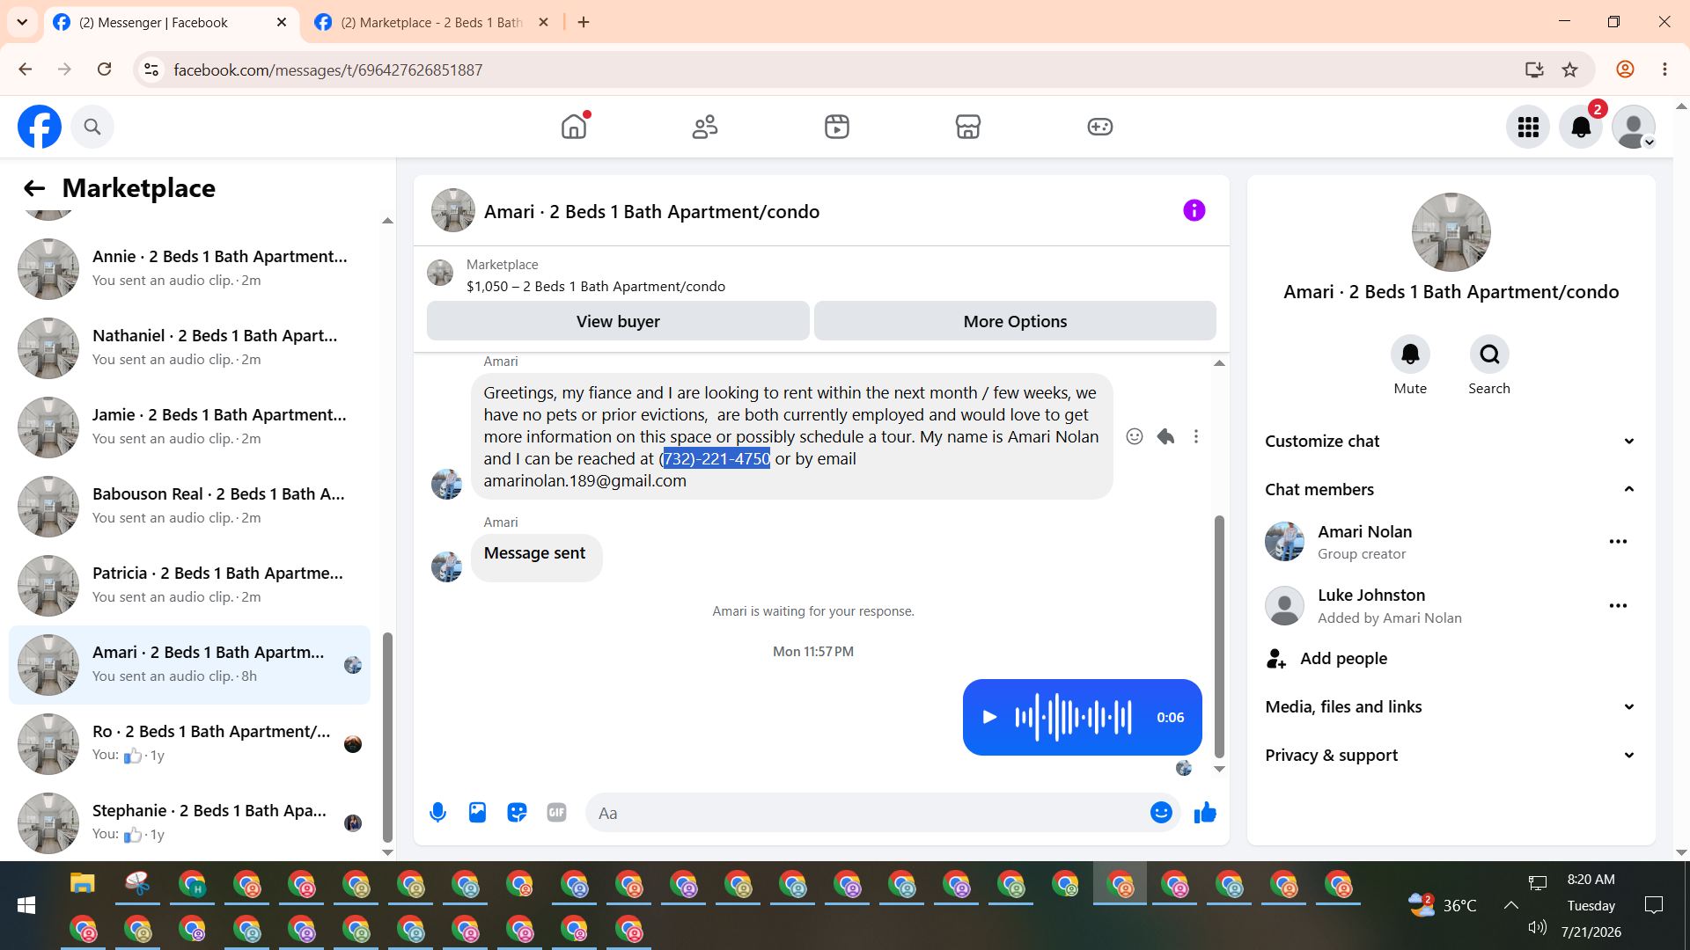
Task: Open the Friends icon in top navigation
Action: 705,127
